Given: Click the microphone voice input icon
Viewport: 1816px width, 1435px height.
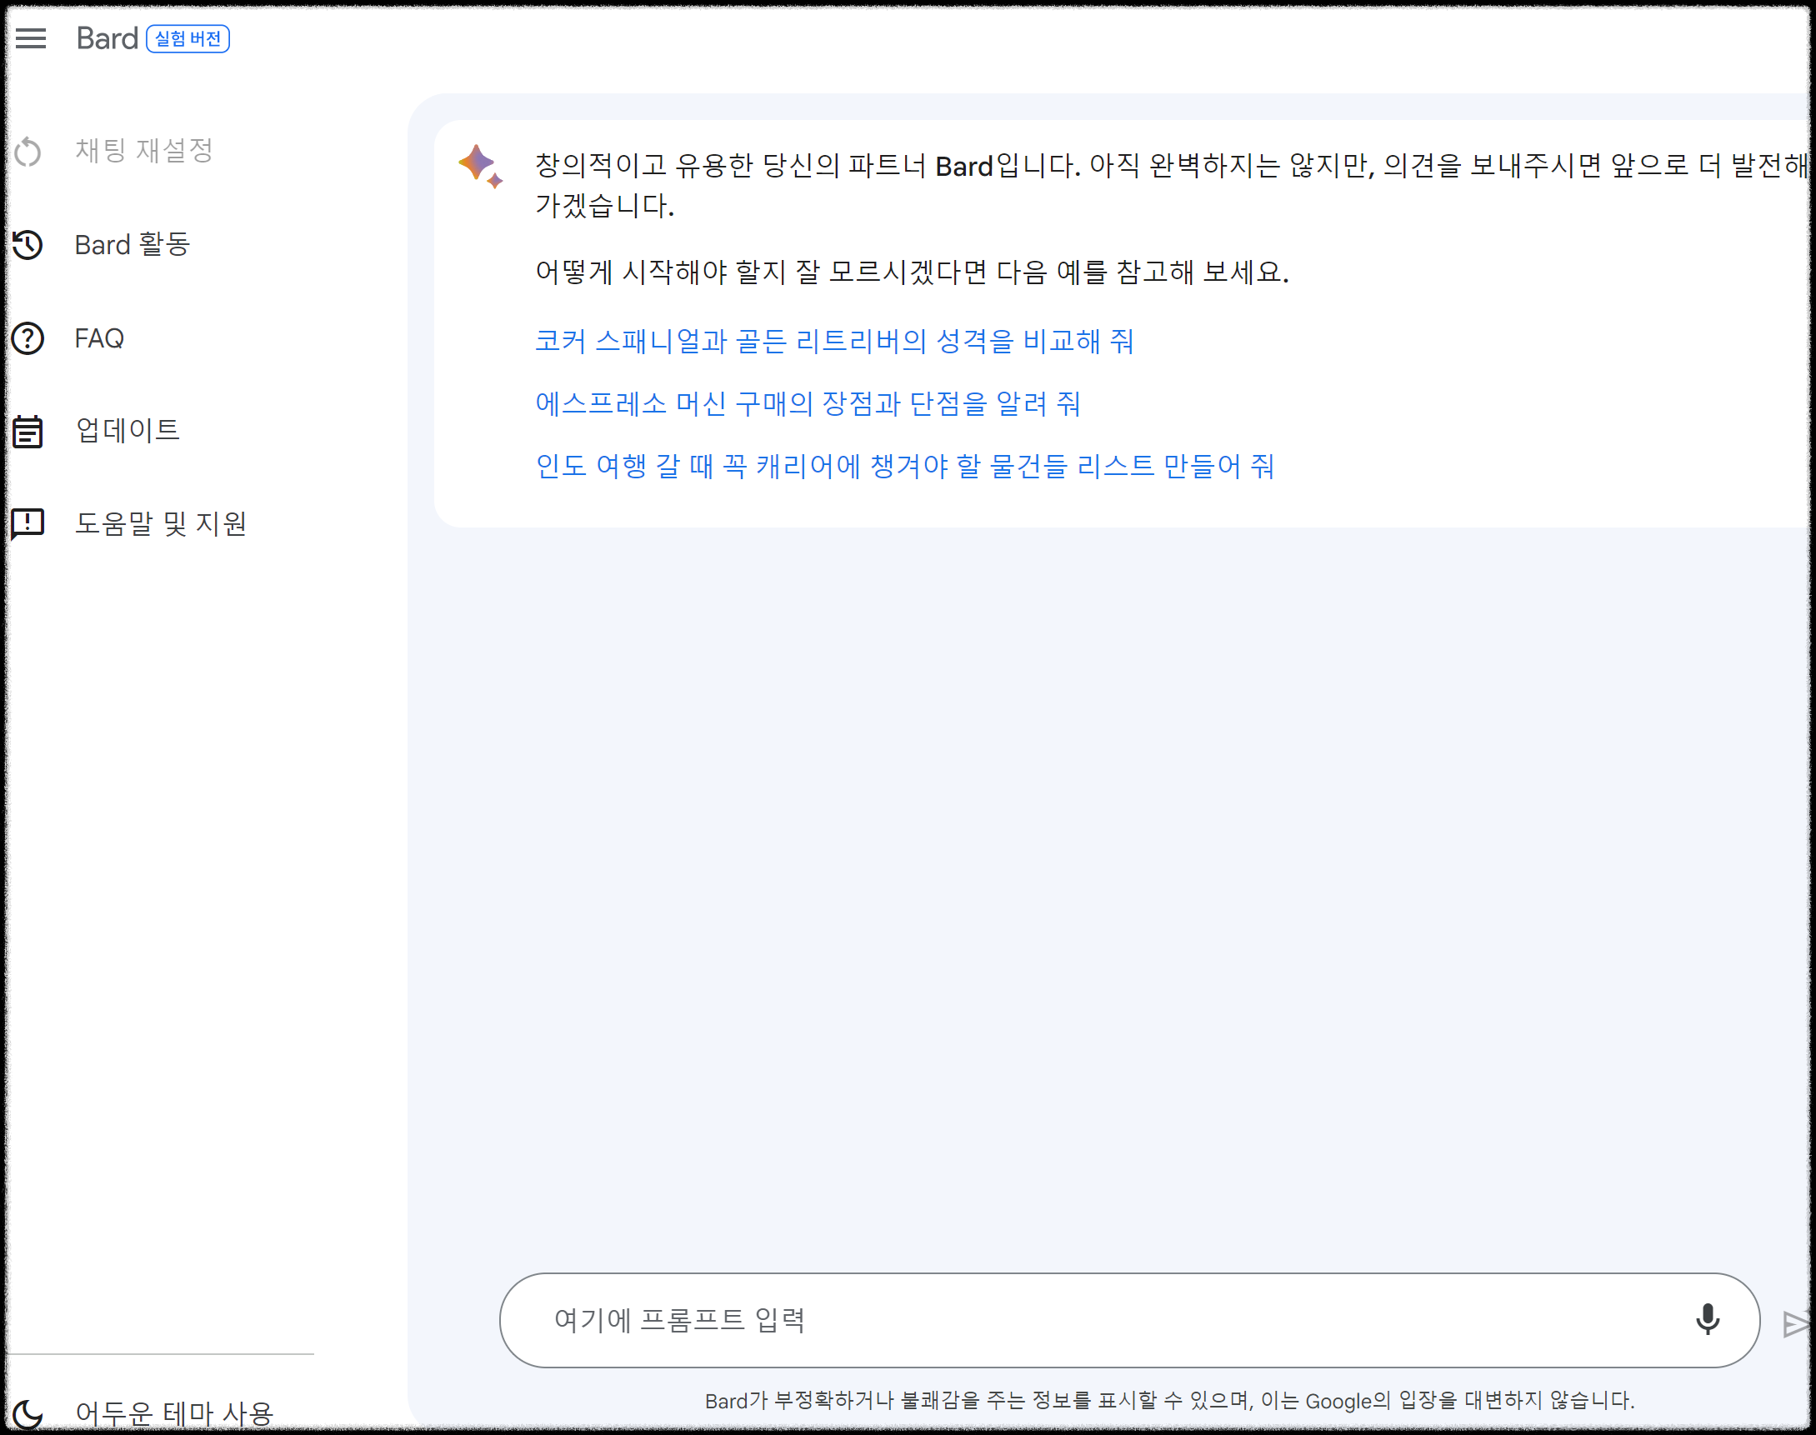Looking at the screenshot, I should click(x=1707, y=1320).
